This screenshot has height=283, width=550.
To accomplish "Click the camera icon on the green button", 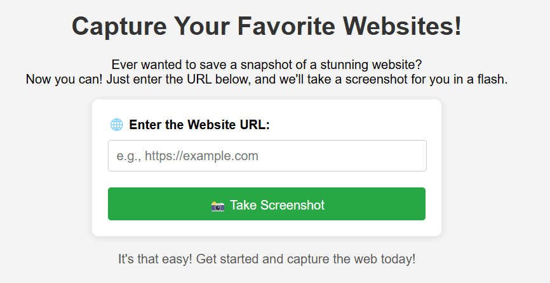I will click(x=217, y=206).
